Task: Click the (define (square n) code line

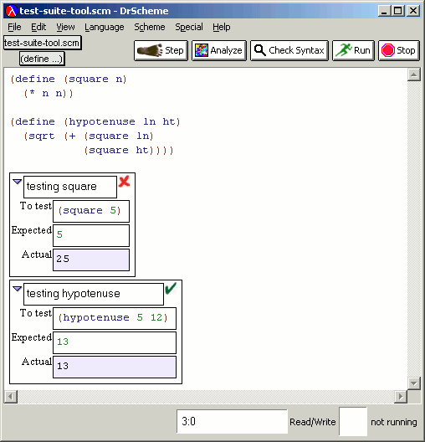Action: [x=69, y=80]
